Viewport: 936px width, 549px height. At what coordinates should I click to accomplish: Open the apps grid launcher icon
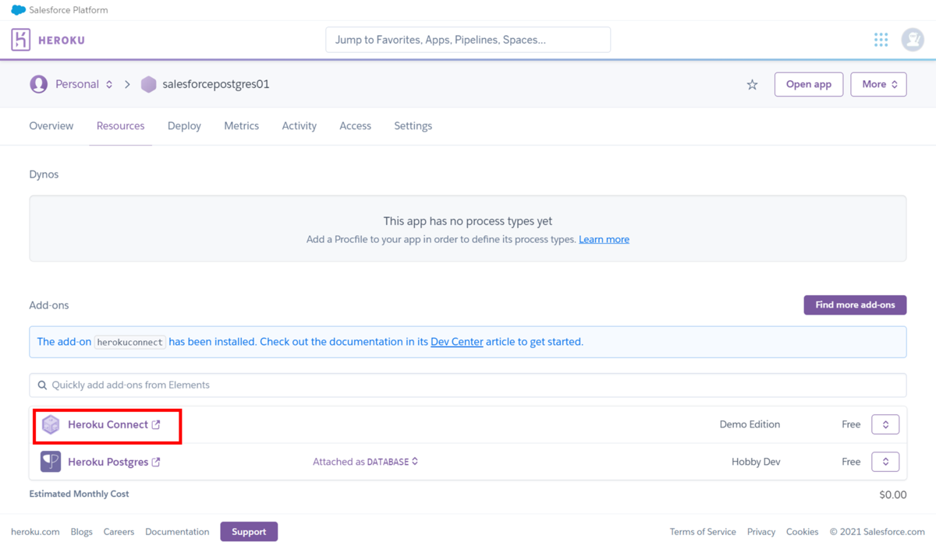click(881, 40)
